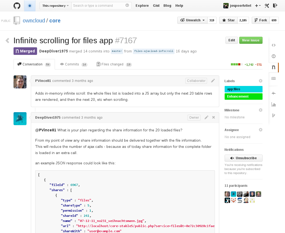The image size is (285, 233).
Task: Open the Pull Requests sidebar icon
Action: coord(274,67)
